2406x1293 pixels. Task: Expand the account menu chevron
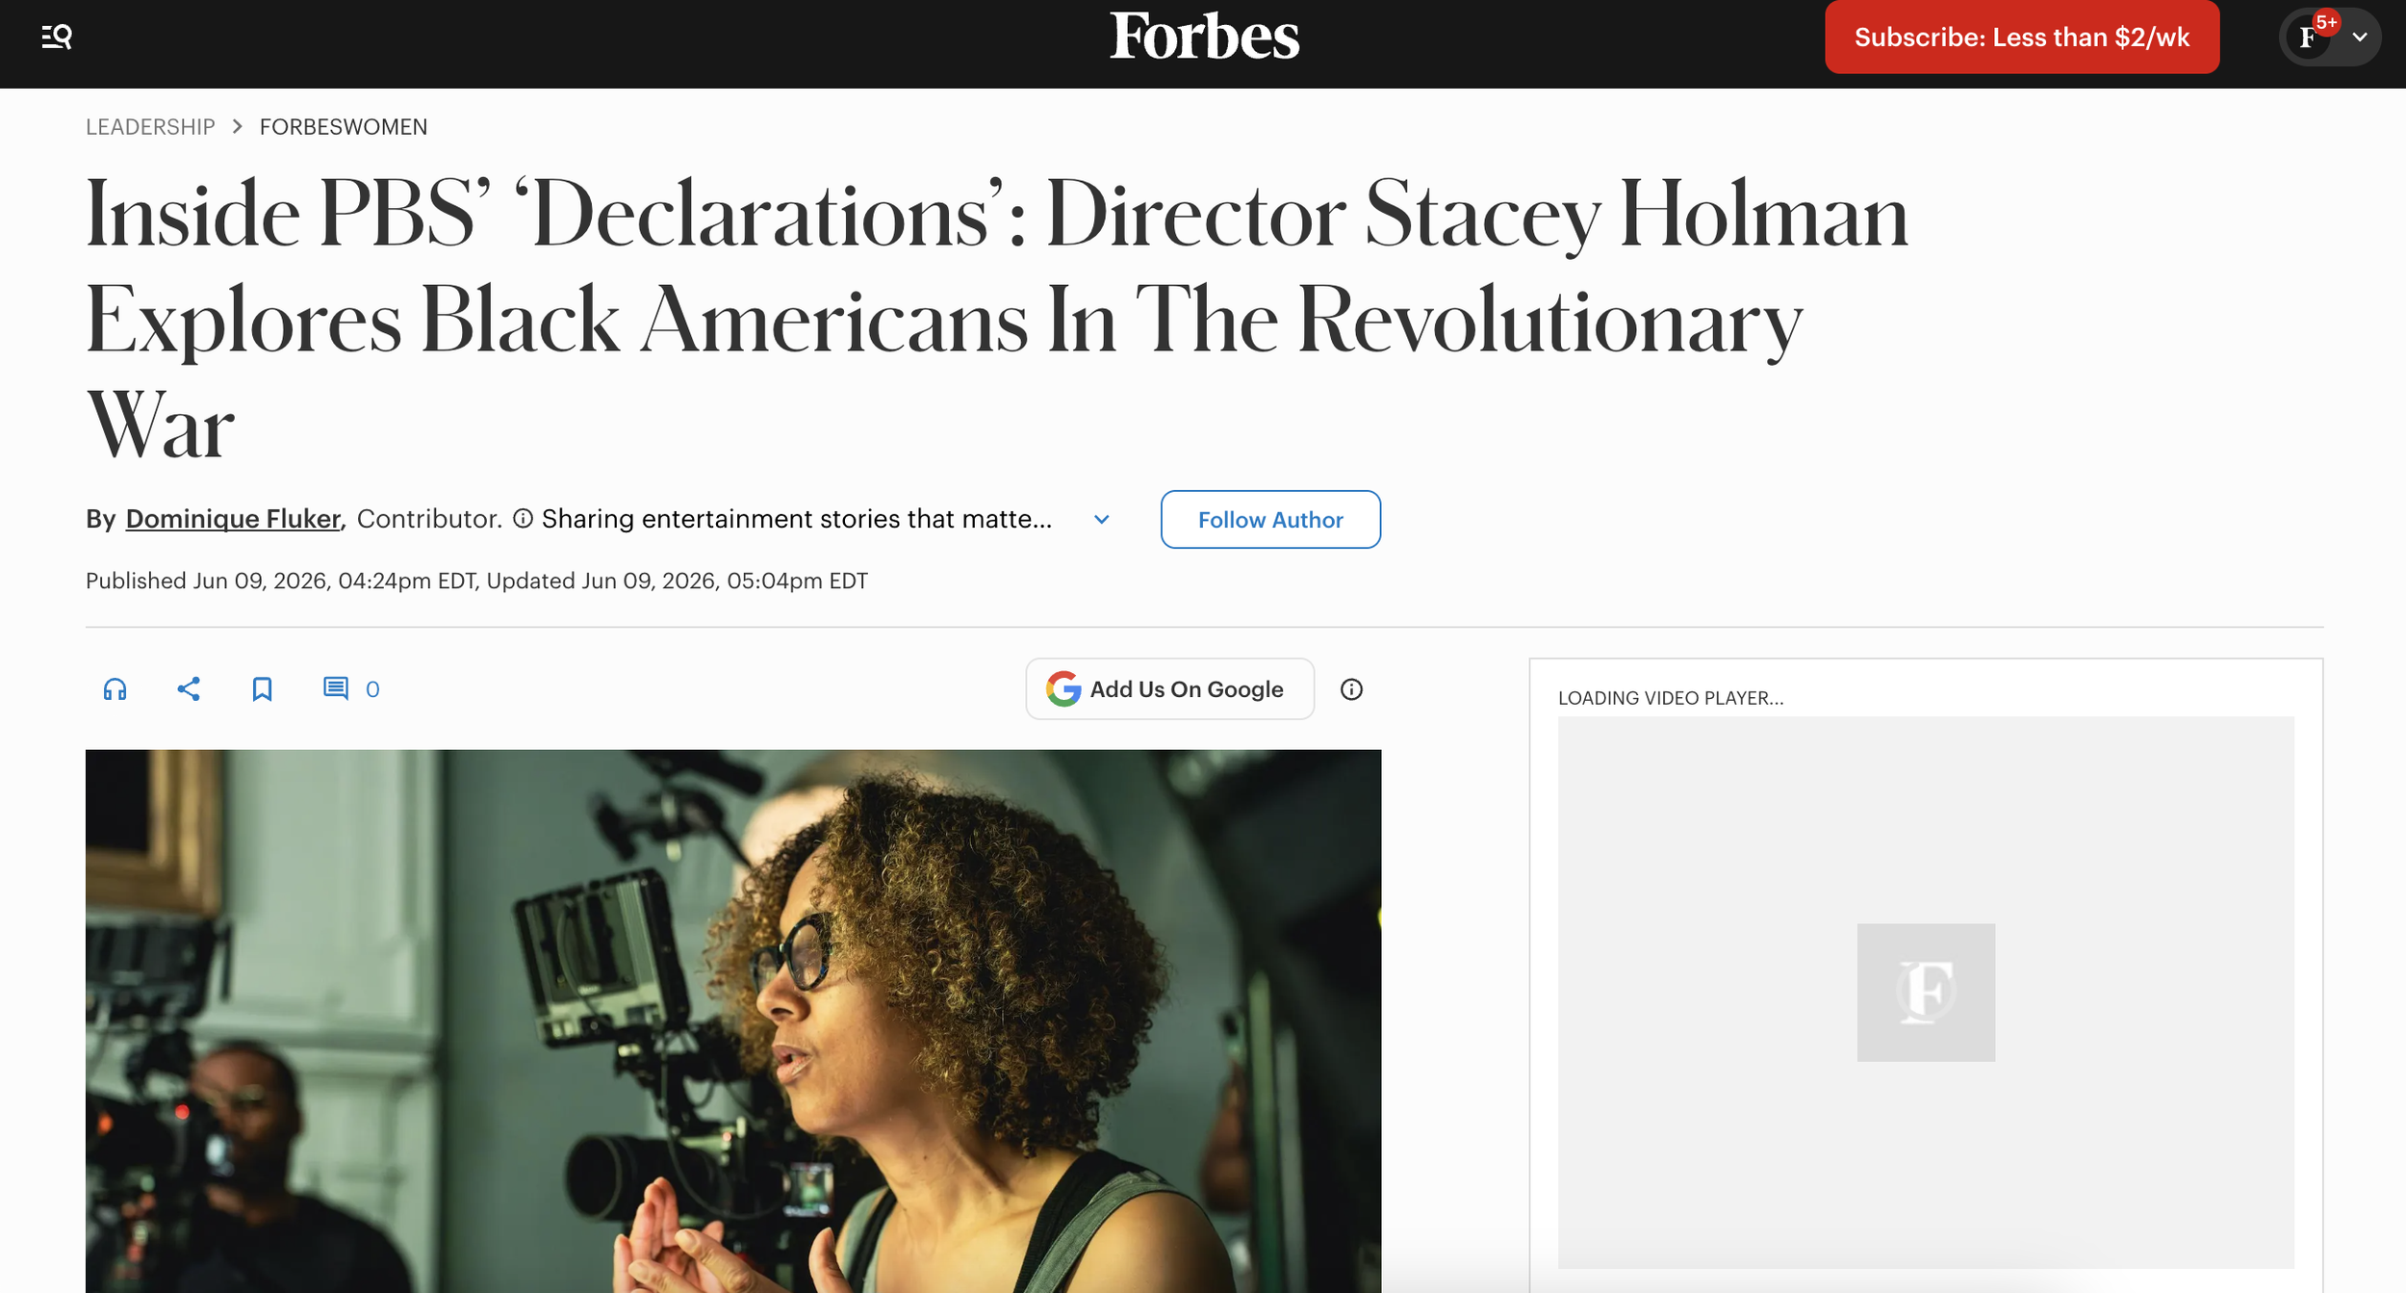coord(2360,38)
